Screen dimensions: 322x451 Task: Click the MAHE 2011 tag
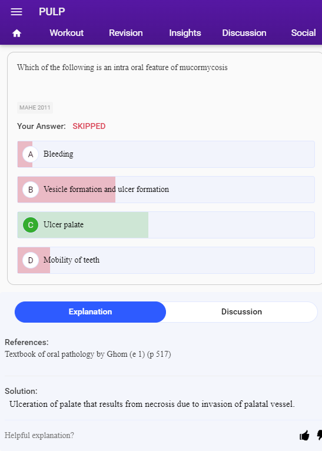(35, 108)
